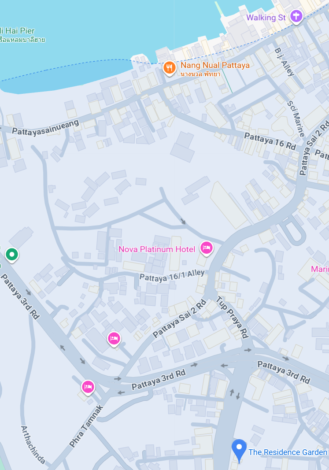Click the Phra Tamnak road label

tap(86, 426)
